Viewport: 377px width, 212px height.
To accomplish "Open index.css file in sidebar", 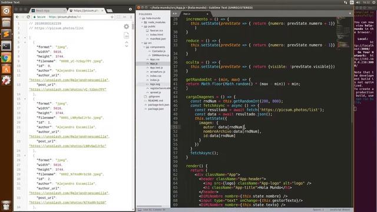I will click(x=156, y=76).
